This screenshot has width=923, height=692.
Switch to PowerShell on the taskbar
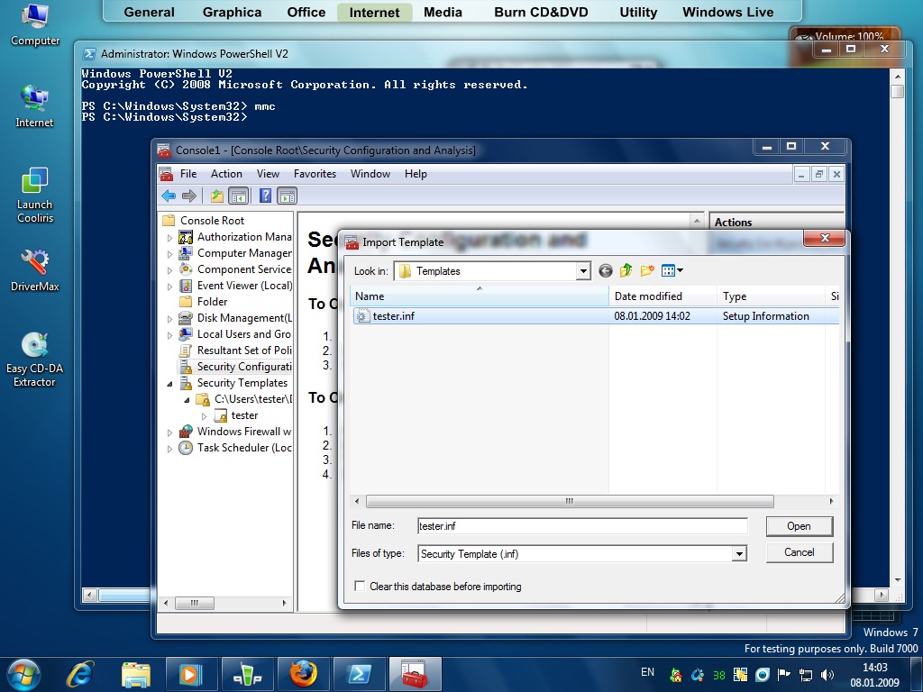pos(359,674)
